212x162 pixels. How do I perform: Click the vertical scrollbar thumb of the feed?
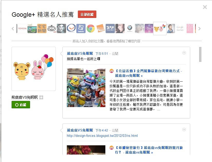tap(200, 54)
